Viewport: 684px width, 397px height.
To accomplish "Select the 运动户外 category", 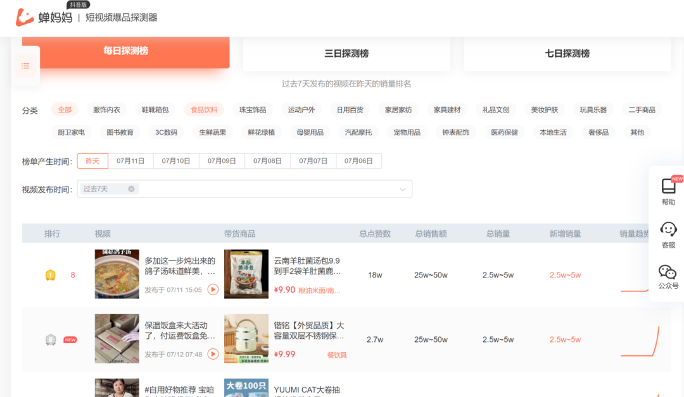I will pos(301,110).
